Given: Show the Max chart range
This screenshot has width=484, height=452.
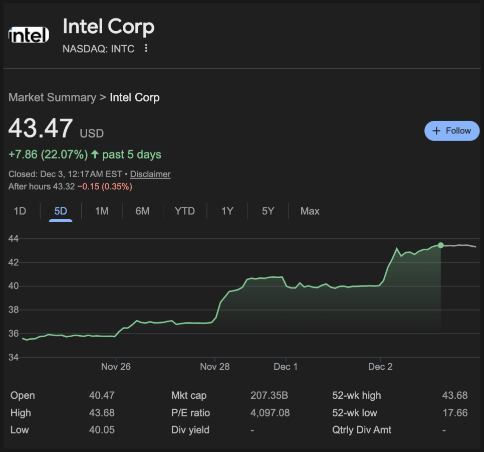Looking at the screenshot, I should pyautogui.click(x=310, y=211).
